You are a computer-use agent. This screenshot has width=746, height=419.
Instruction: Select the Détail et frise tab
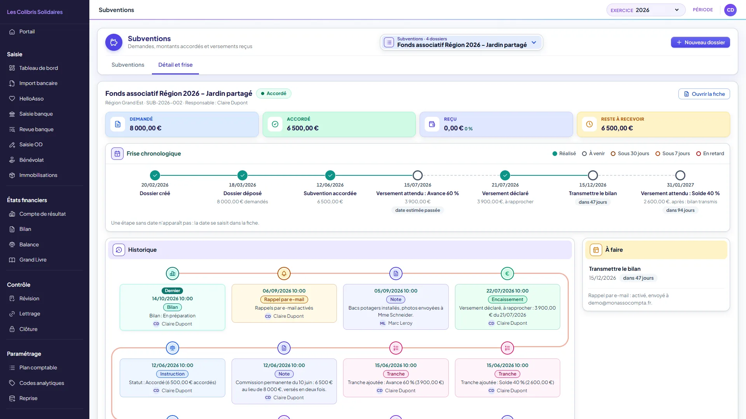[175, 65]
